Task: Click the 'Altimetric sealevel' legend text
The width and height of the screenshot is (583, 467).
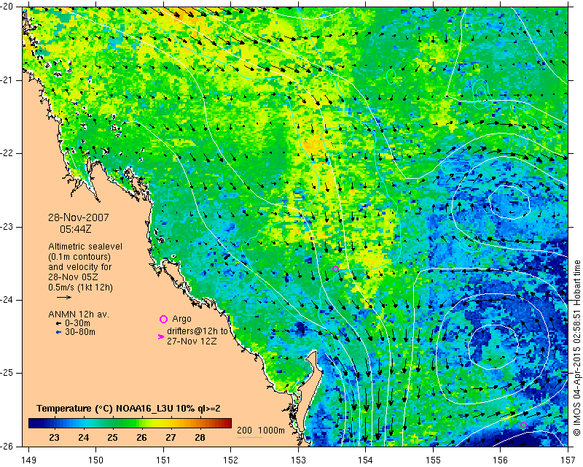Action: 85,247
